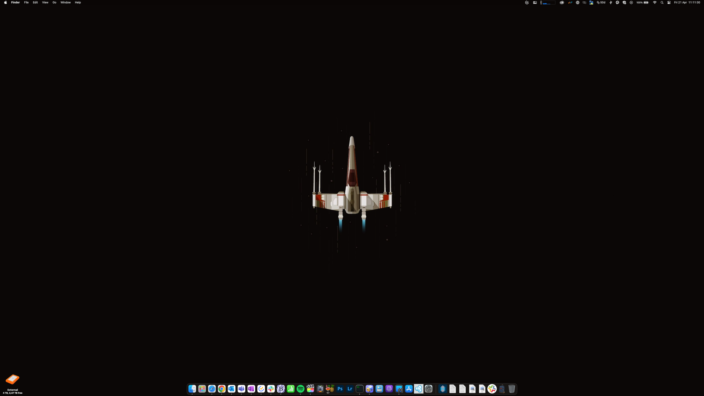Launch Final Cut Pro from the Dock

pos(310,389)
